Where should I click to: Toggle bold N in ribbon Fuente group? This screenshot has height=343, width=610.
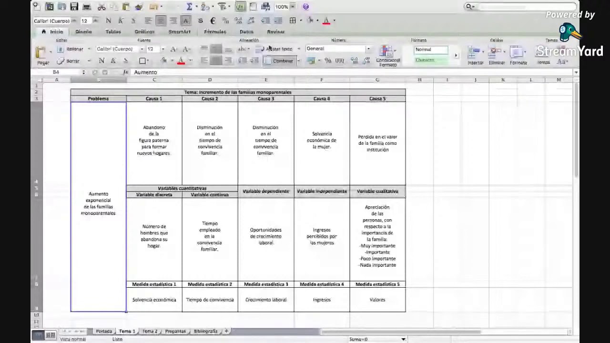click(x=102, y=61)
